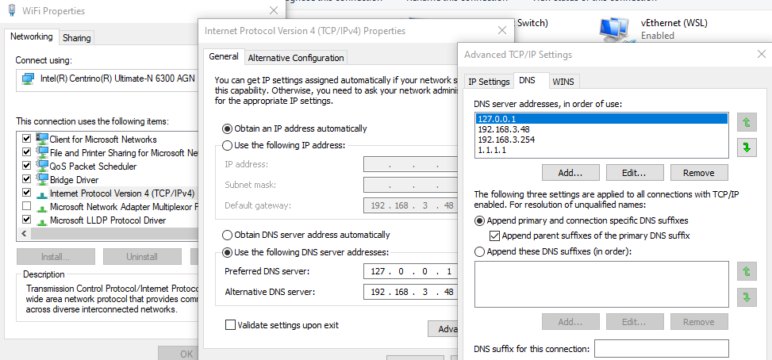Close the IPv4 Properties dialog
Screen dimensions: 772x360
(x=502, y=30)
